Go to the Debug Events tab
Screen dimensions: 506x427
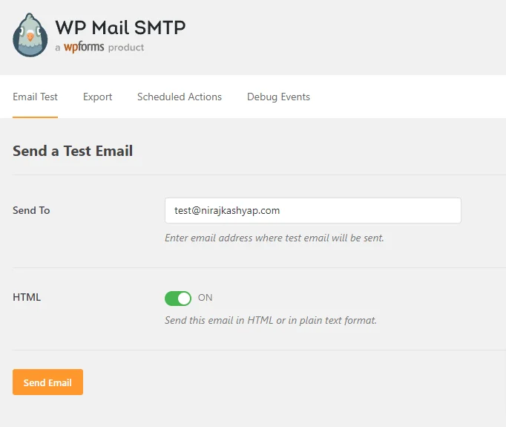[x=278, y=97]
